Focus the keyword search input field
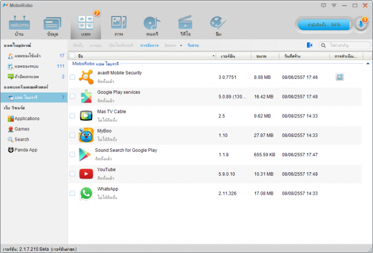Image resolution: width=373 pixels, height=253 pixels. (349, 45)
